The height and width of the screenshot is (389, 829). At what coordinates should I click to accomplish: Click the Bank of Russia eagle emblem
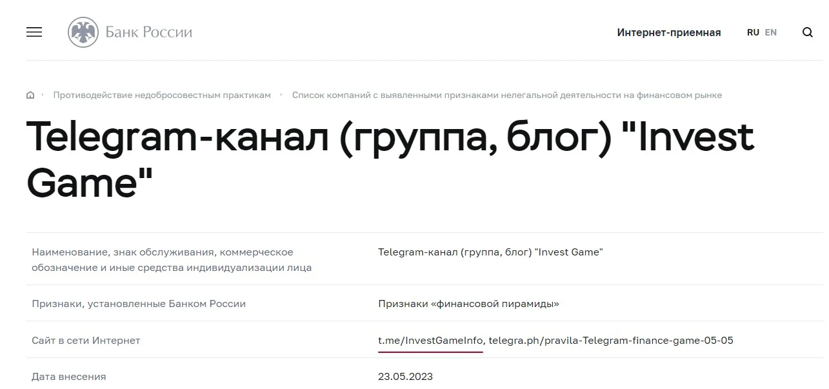(x=83, y=32)
